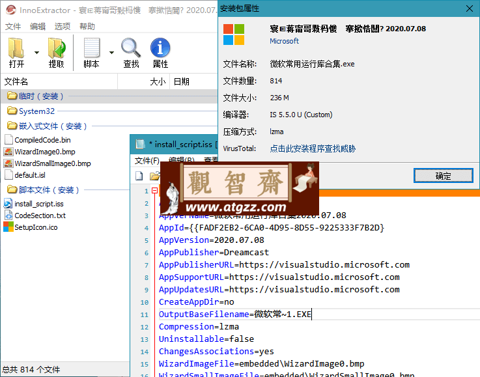This screenshot has width=480, height=377.
Task: Click the New document icon in script editor
Action: (139, 176)
